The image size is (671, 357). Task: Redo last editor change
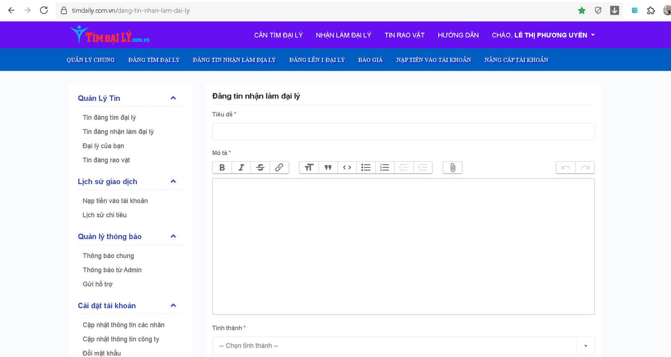585,168
